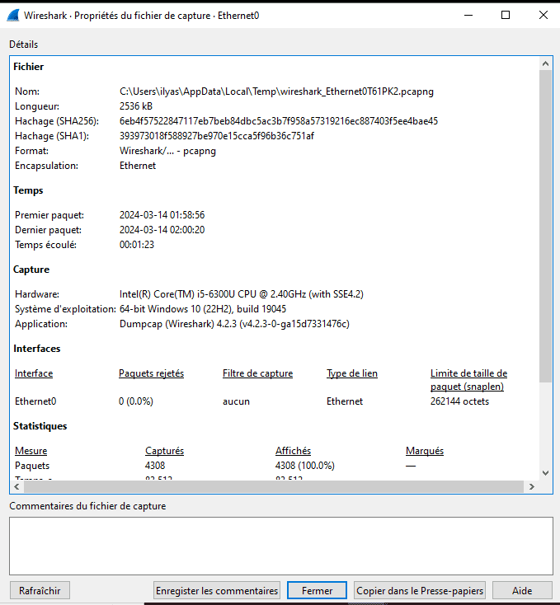Screen dimensions: 560x605
Task: Click the horizontal scrollbar thumb in details
Action: coord(274,486)
